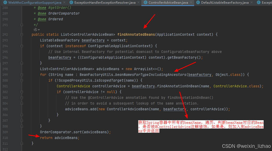Click findAnnotationOnBean call on line 301
This screenshot has width=272, height=151.
[178, 86]
